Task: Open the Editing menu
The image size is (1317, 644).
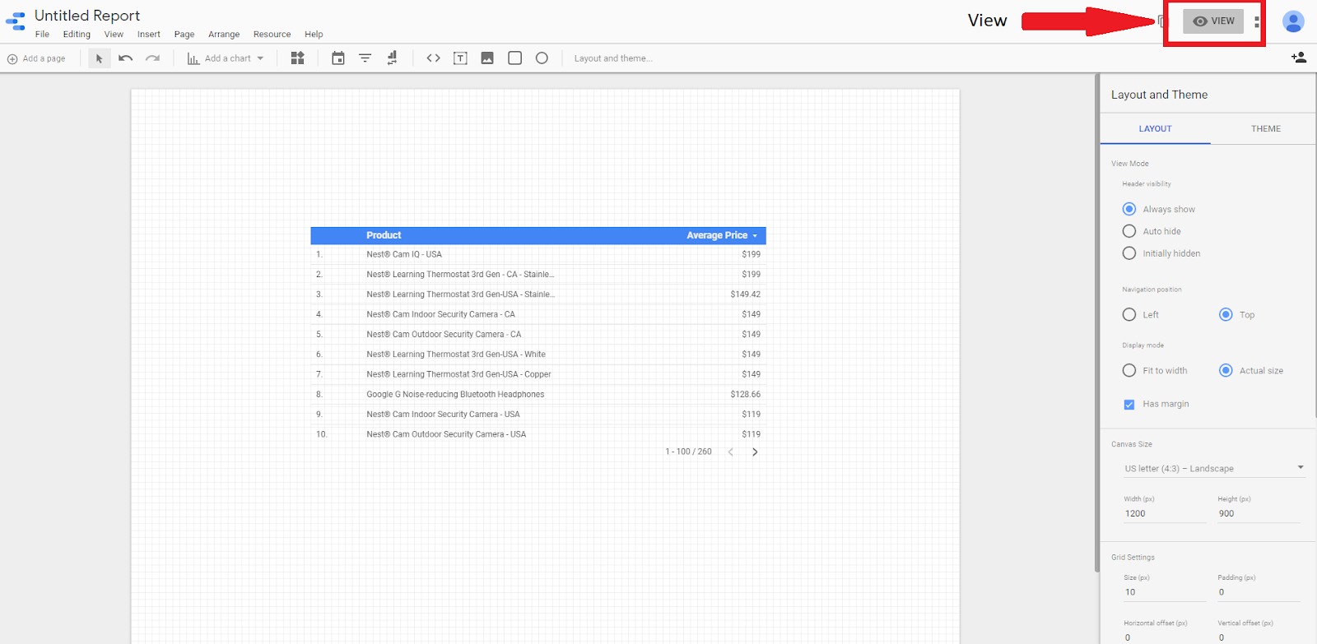Action: (x=77, y=35)
